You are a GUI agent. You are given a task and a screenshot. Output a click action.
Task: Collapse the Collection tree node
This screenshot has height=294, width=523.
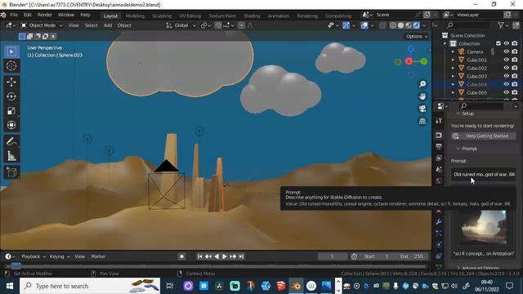[x=445, y=43]
